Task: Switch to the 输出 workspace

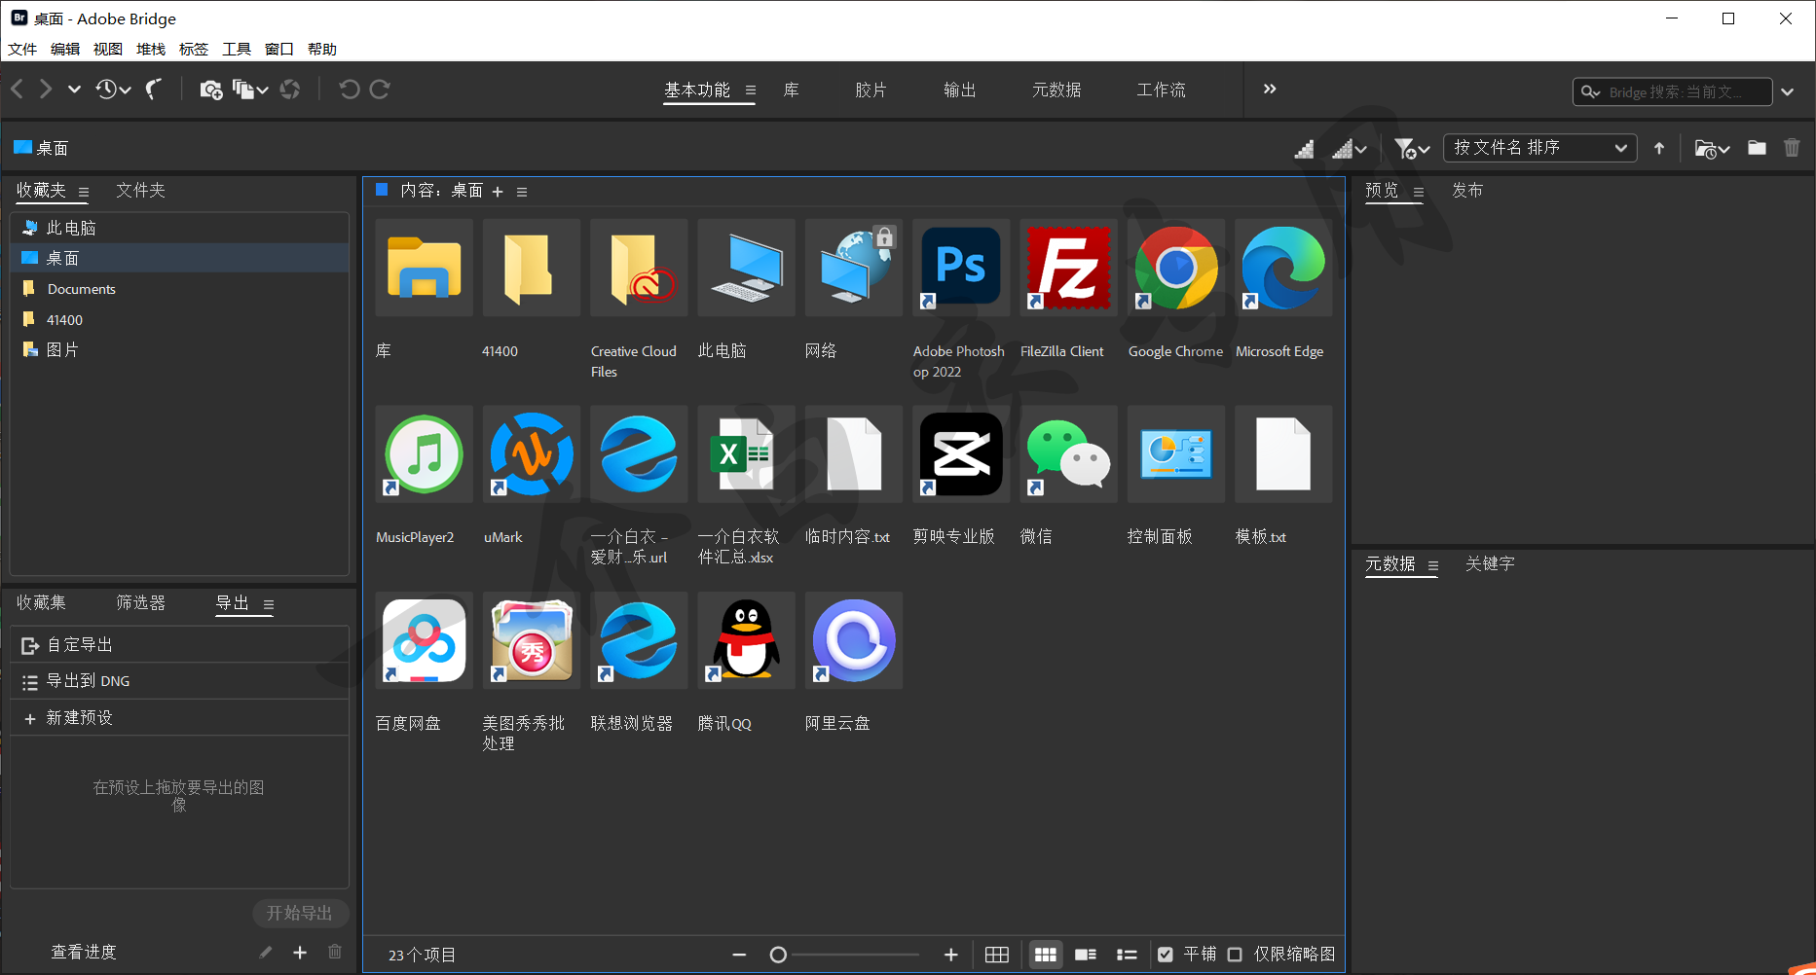Action: click(960, 90)
